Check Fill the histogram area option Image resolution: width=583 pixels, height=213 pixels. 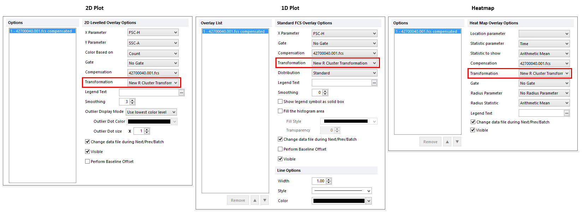tap(280, 111)
